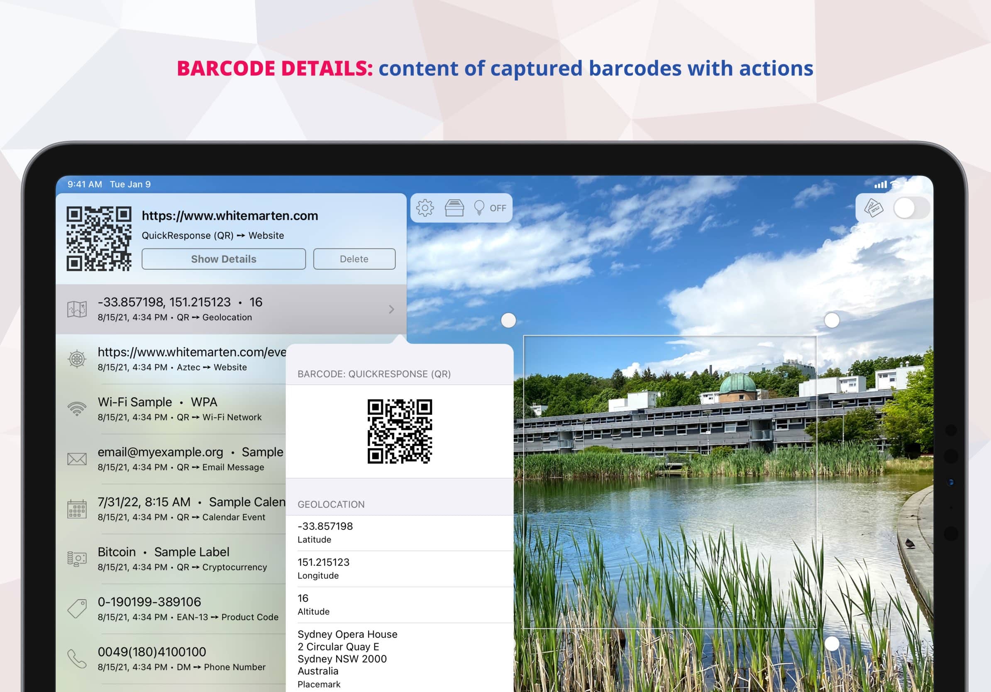The image size is (991, 692).
Task: Select the -33.857198 Latitude row
Action: (400, 533)
